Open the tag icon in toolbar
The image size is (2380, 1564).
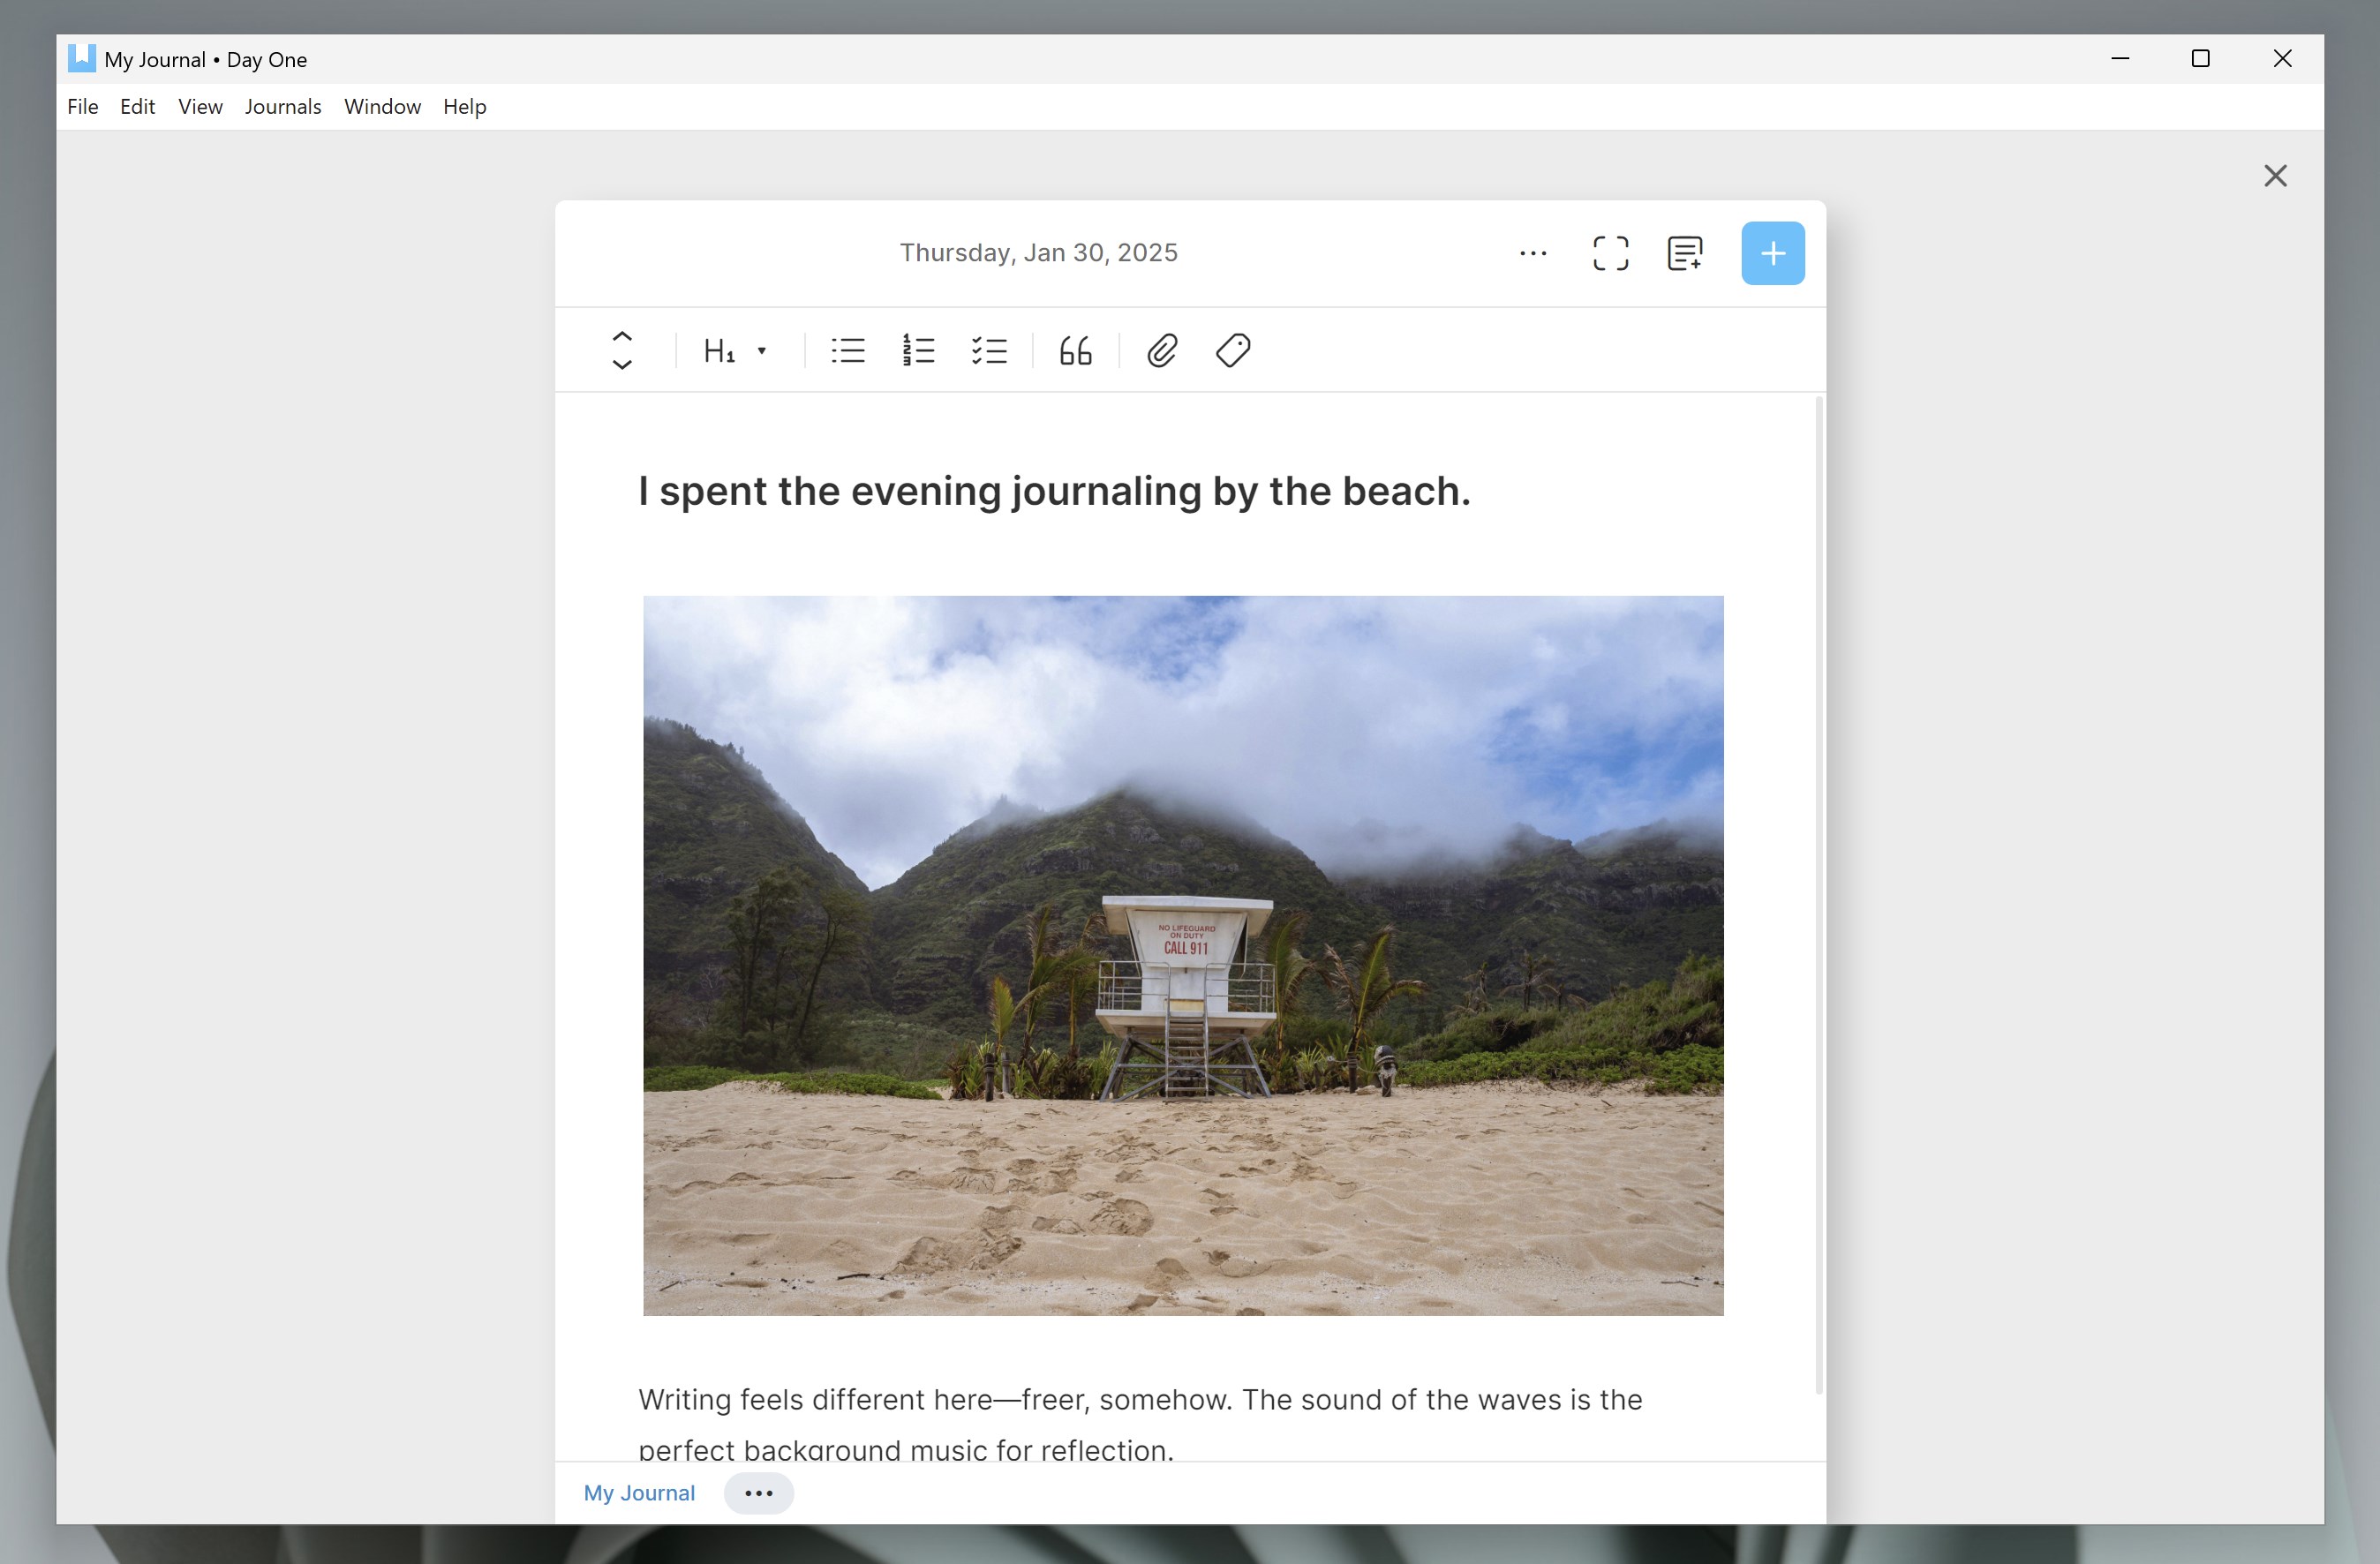click(x=1233, y=351)
